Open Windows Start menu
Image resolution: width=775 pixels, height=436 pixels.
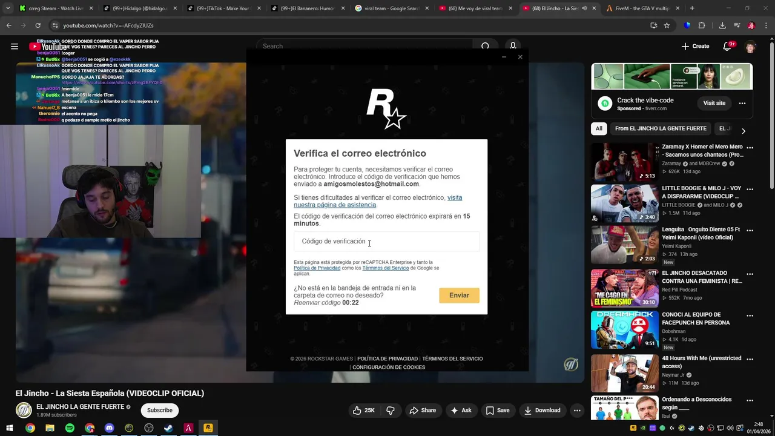10,428
